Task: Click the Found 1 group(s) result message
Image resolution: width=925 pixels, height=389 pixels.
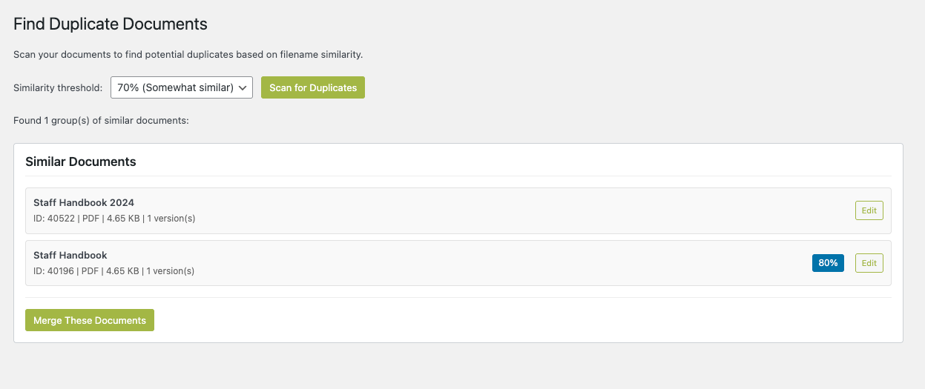Action: coord(101,120)
